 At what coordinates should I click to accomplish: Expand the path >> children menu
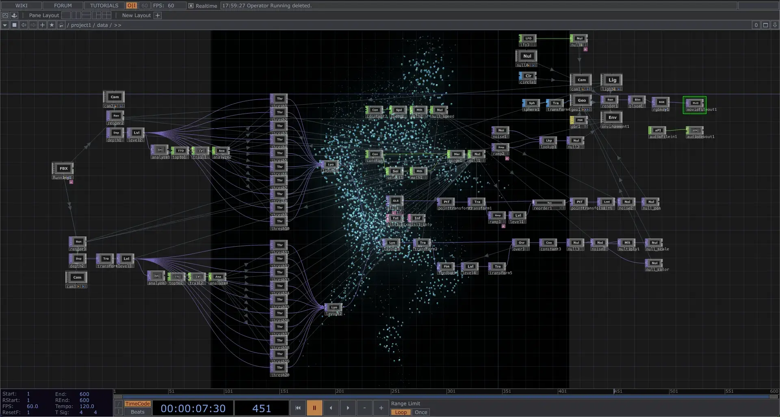point(117,25)
